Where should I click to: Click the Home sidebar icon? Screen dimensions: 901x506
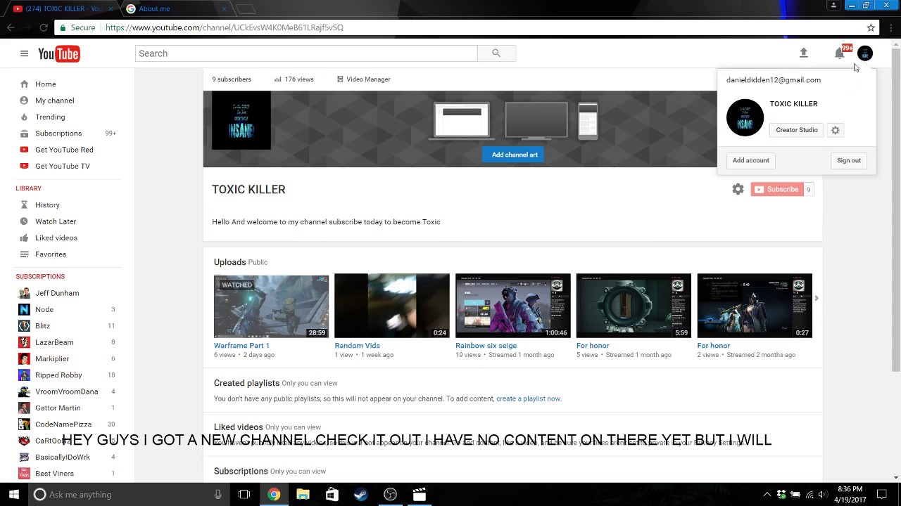24,84
